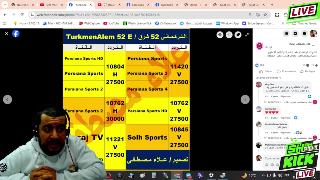Viewport: 320px width, 180px height.
Task: Go back in browser history
Action: pos(5,15)
